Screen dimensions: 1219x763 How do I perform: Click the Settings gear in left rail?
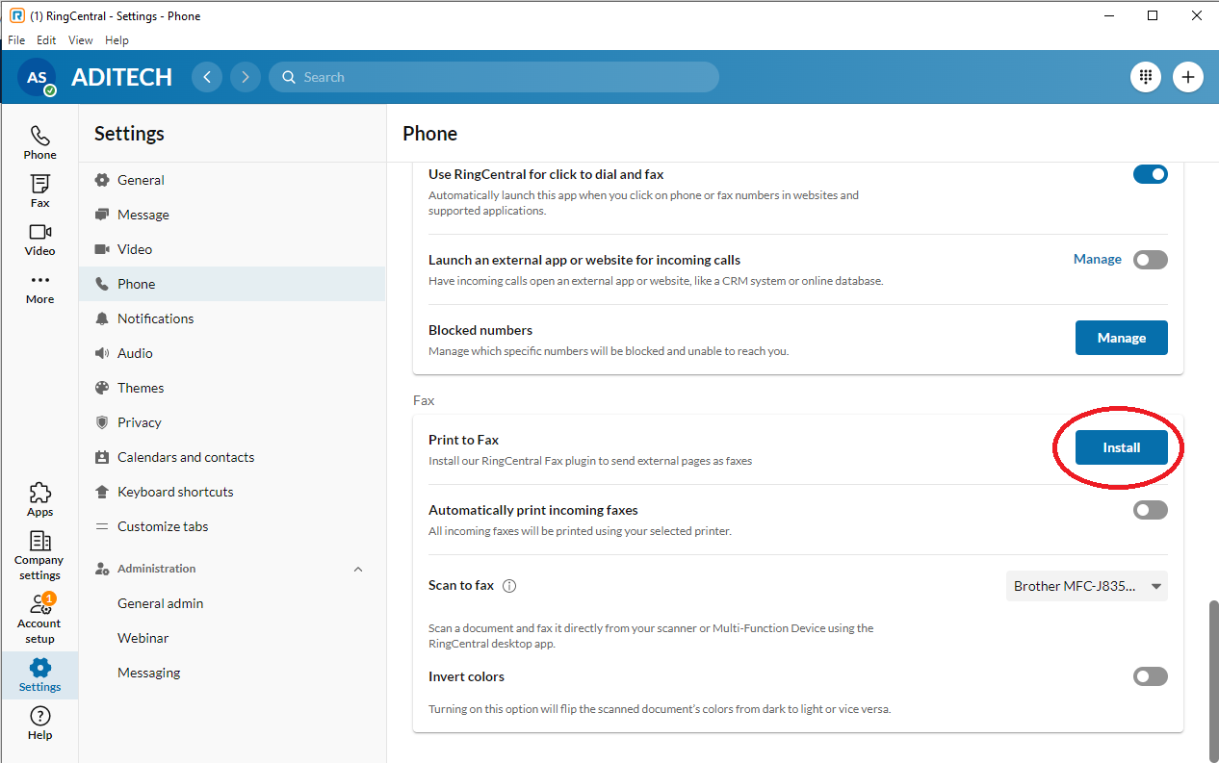pos(39,674)
